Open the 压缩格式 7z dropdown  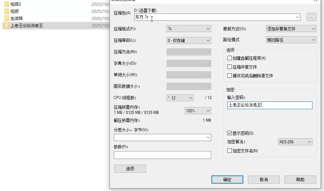tap(189, 29)
